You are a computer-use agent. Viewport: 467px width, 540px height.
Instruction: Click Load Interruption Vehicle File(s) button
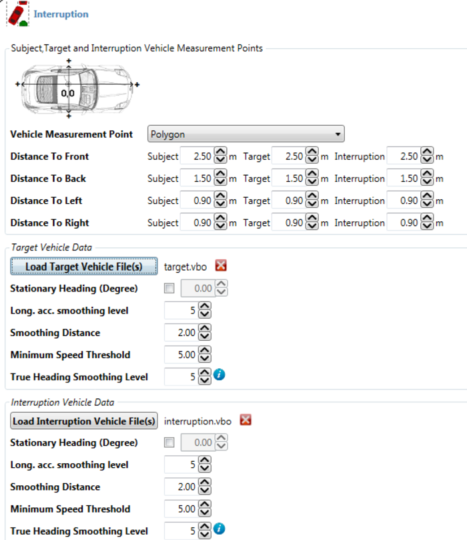[84, 421]
